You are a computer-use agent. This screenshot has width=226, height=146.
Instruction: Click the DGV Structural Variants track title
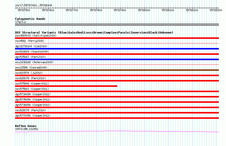click(94, 33)
